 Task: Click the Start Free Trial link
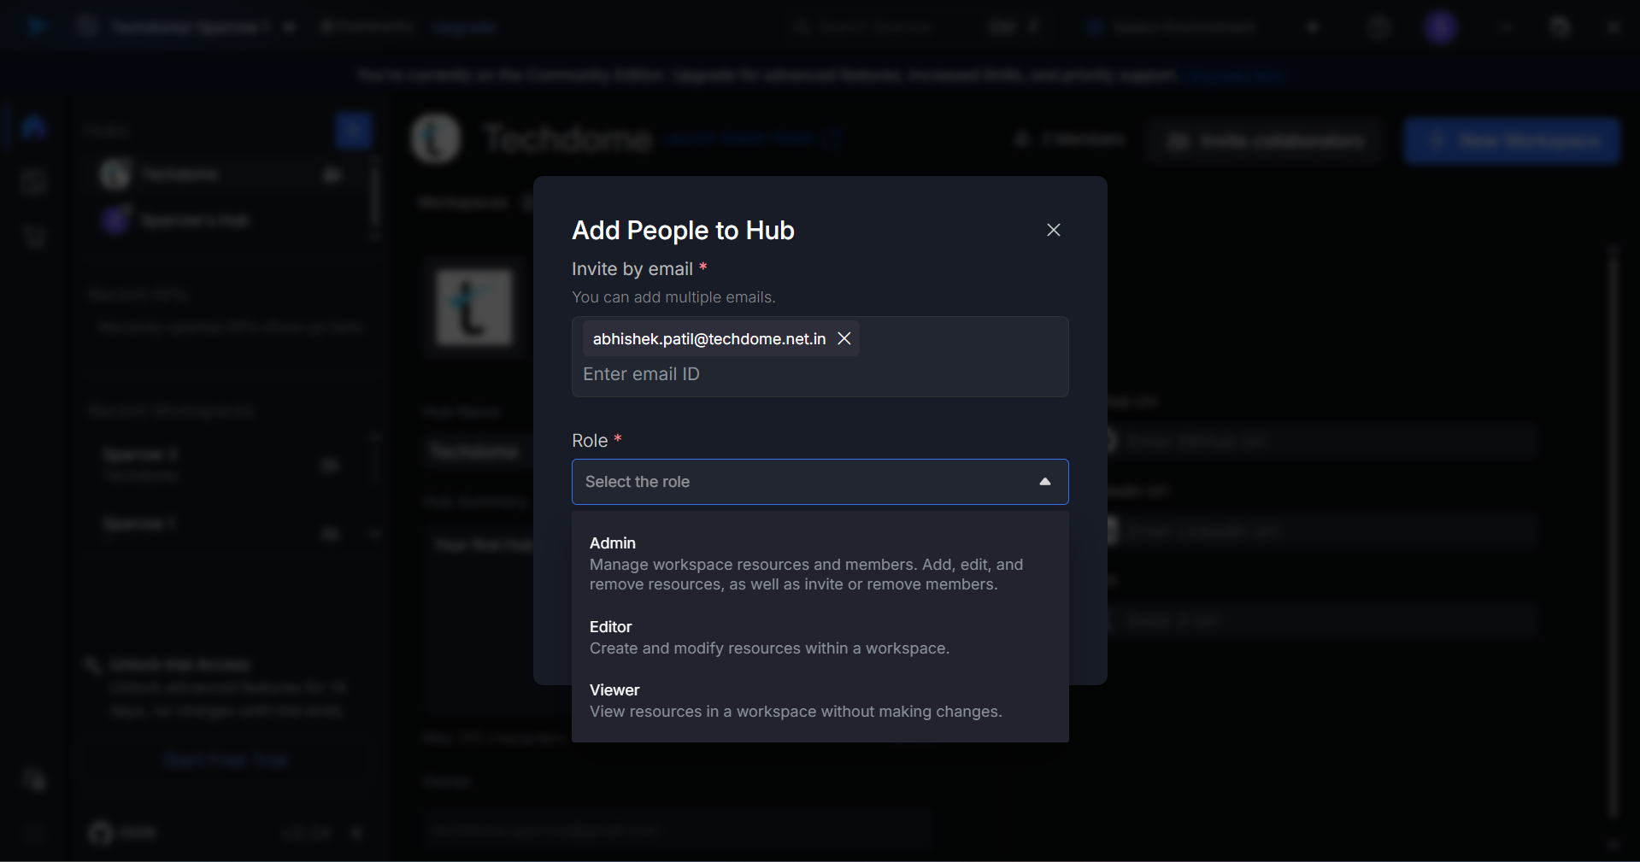pyautogui.click(x=226, y=760)
